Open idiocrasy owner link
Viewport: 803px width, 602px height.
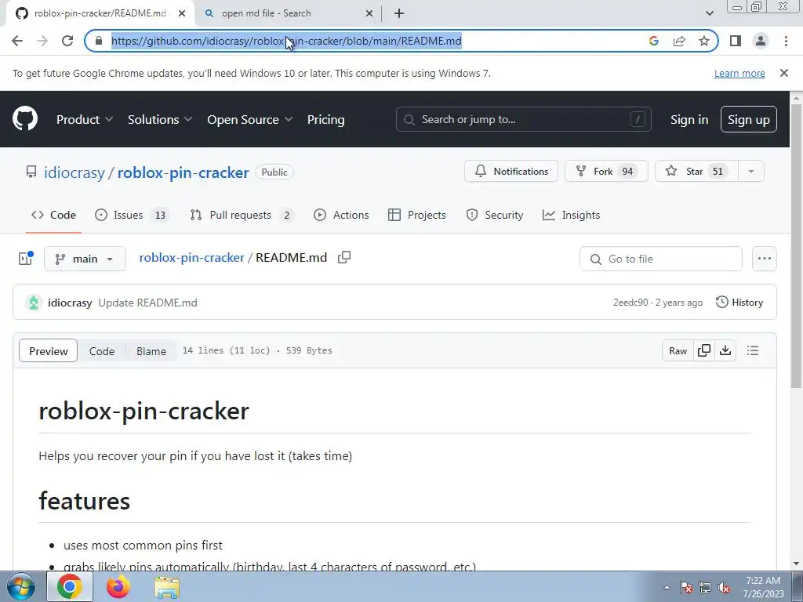(74, 172)
